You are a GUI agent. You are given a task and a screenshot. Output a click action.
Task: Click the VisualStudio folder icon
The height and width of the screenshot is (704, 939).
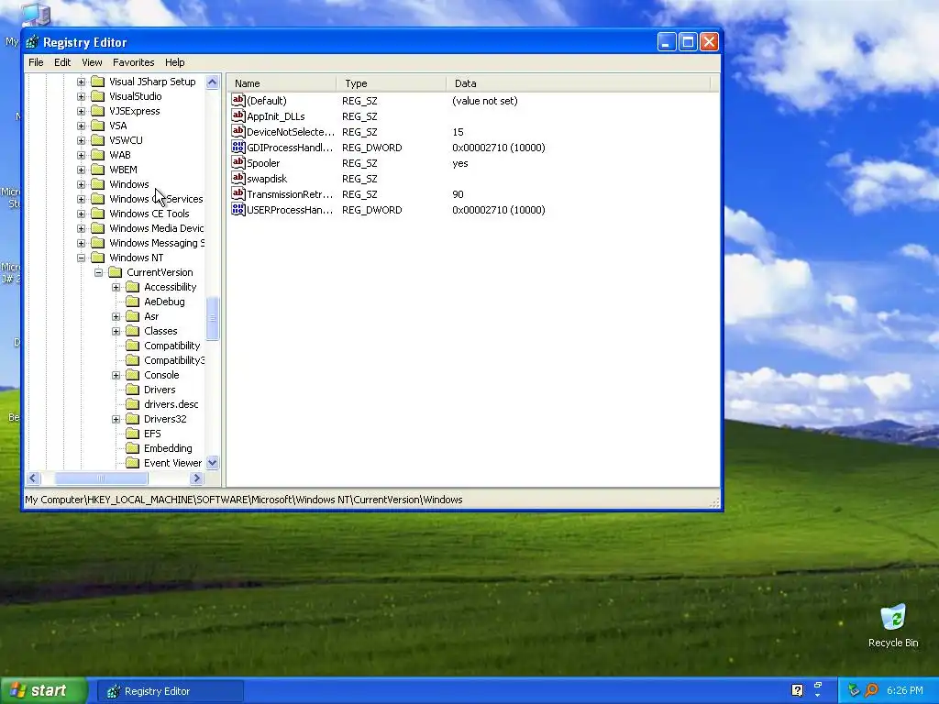97,95
